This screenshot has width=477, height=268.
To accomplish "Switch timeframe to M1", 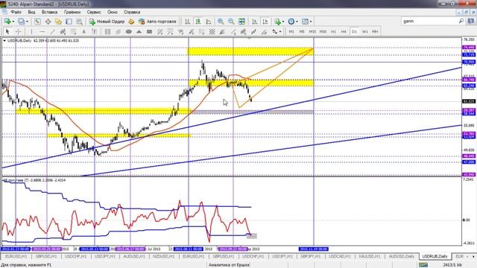I will point(291,31).
